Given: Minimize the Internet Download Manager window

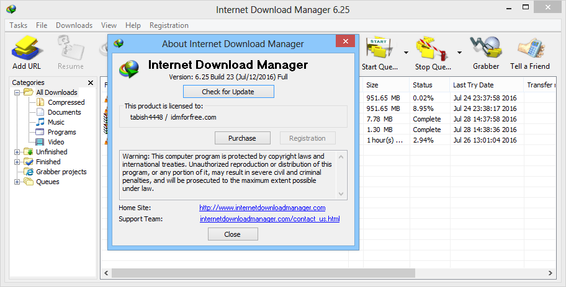Looking at the screenshot, I should pos(510,8).
